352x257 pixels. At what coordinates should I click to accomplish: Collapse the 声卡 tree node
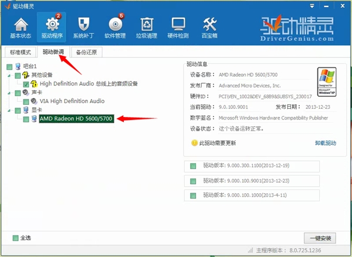click(x=11, y=92)
